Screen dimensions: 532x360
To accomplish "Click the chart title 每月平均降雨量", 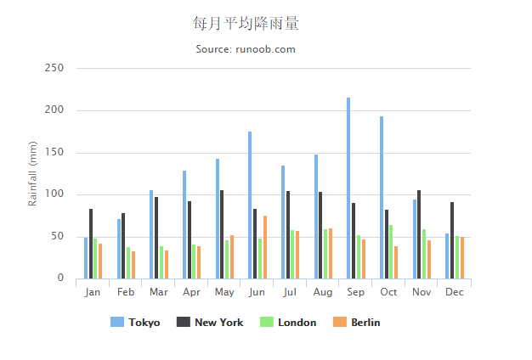I will (x=246, y=23).
